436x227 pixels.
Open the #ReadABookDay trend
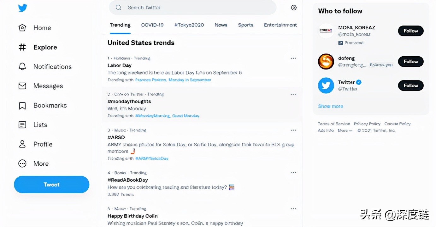click(x=128, y=180)
